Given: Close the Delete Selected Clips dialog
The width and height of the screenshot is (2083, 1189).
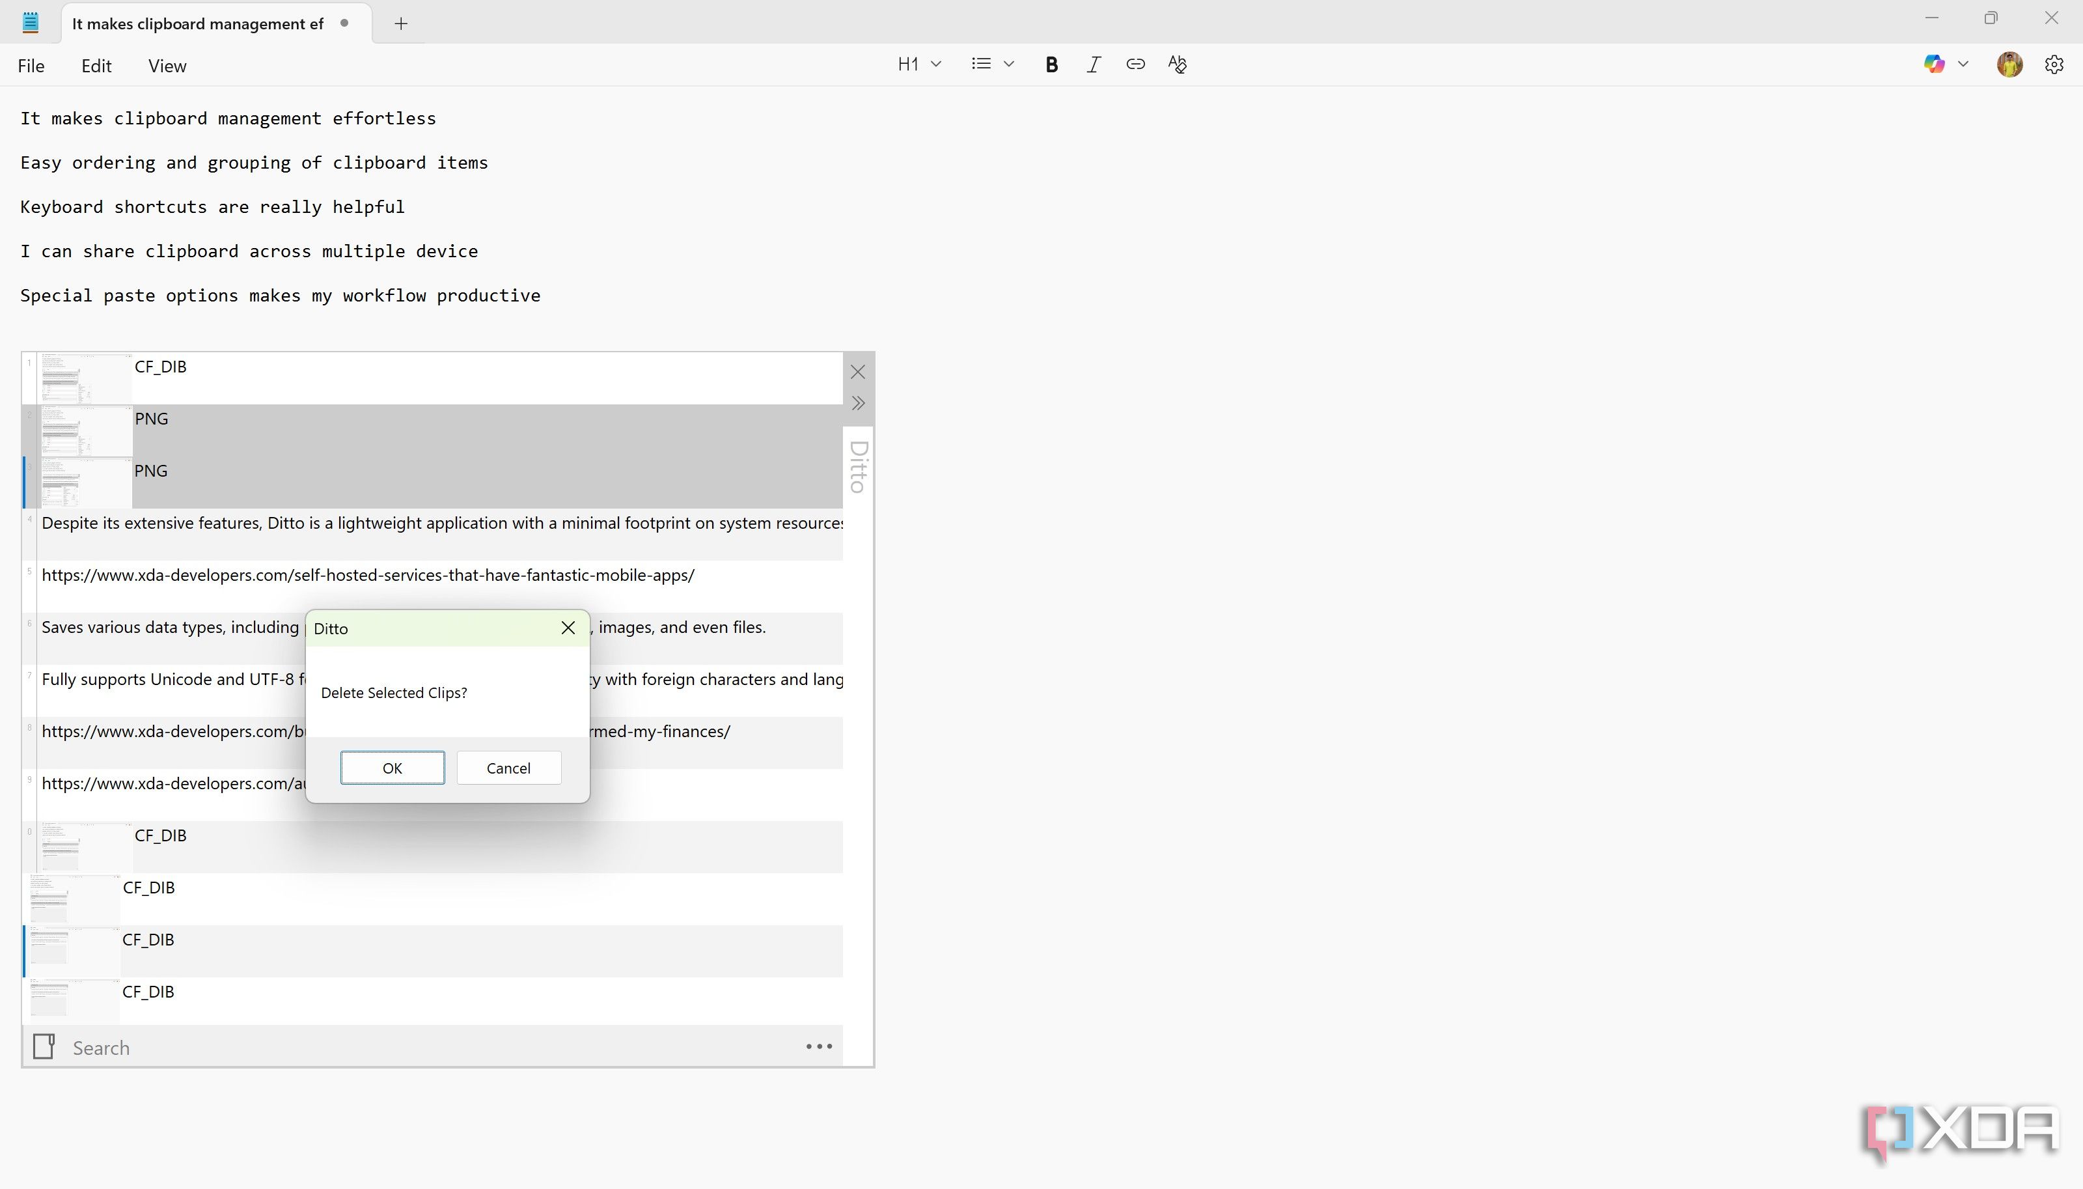Looking at the screenshot, I should coord(568,628).
